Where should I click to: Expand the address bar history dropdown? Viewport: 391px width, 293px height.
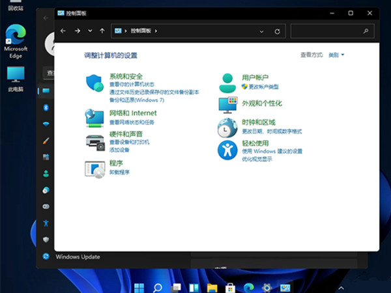tap(263, 31)
